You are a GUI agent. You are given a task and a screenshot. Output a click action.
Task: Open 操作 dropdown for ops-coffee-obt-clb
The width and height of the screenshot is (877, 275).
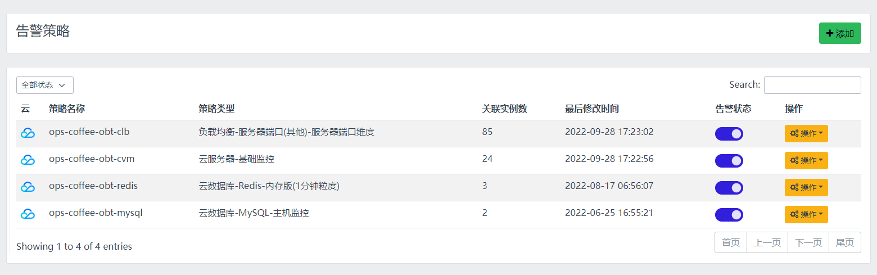tap(806, 133)
